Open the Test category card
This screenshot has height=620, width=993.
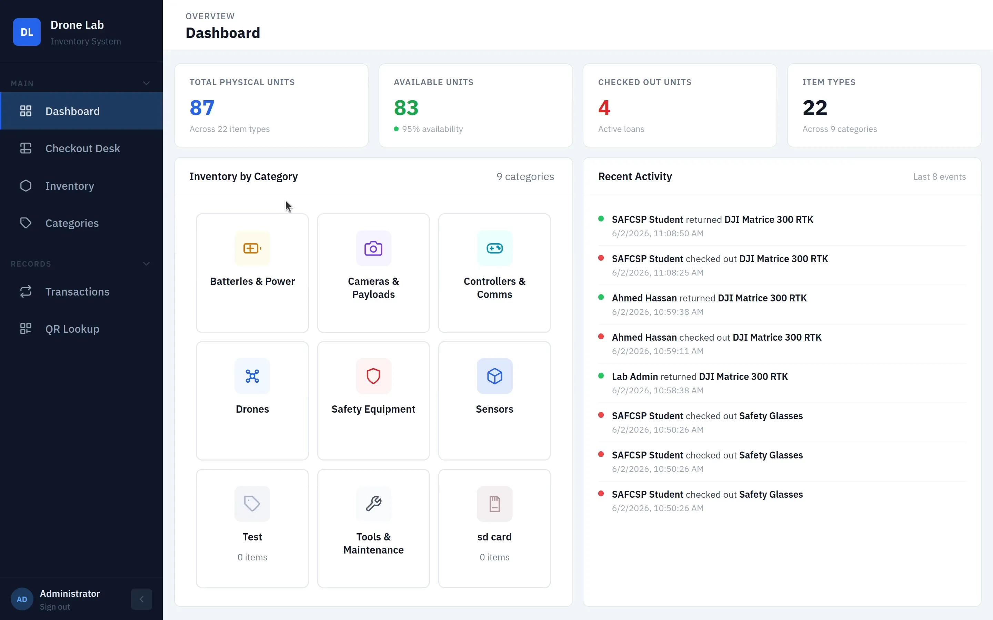252,529
